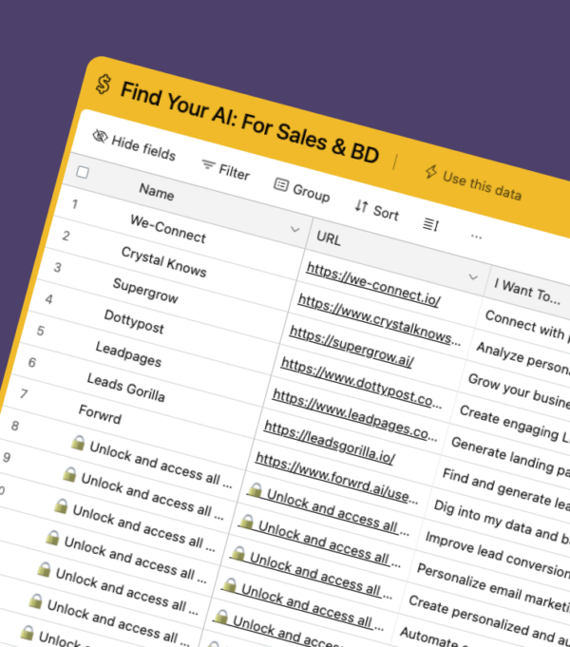Click the row height icon
This screenshot has width=570, height=647.
tap(430, 224)
